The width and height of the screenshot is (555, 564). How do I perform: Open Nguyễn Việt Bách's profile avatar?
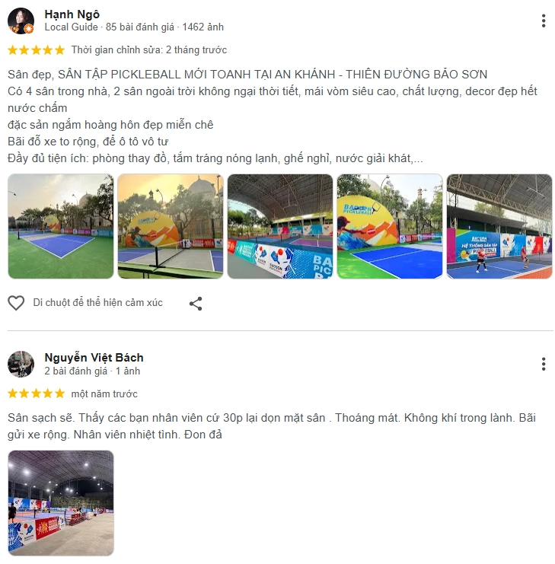pos(21,364)
